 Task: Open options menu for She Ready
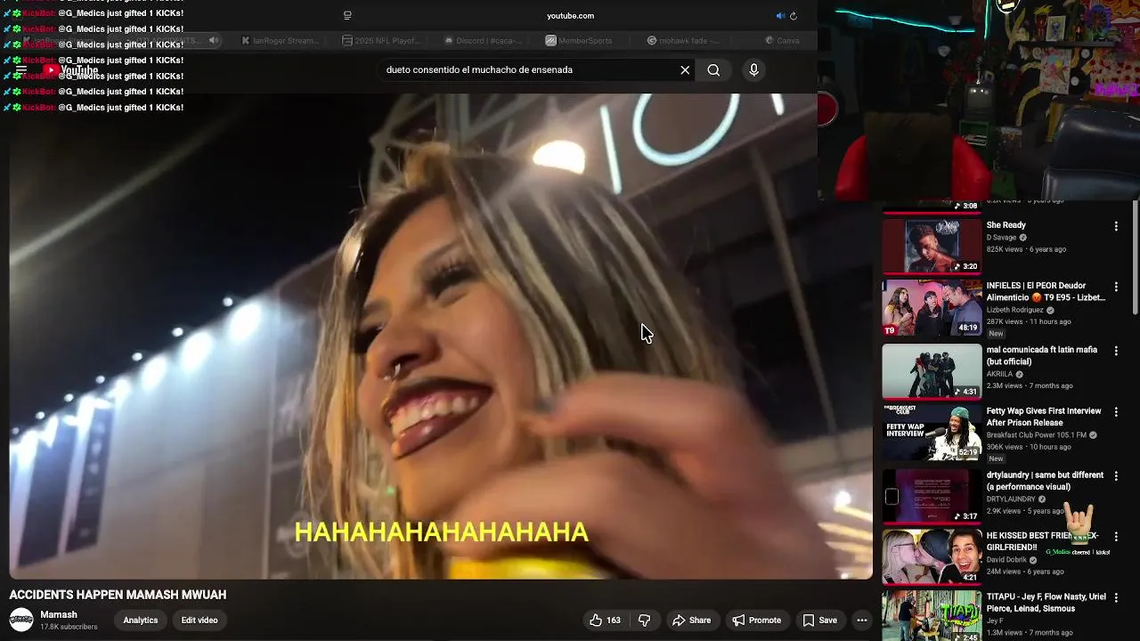[1116, 226]
